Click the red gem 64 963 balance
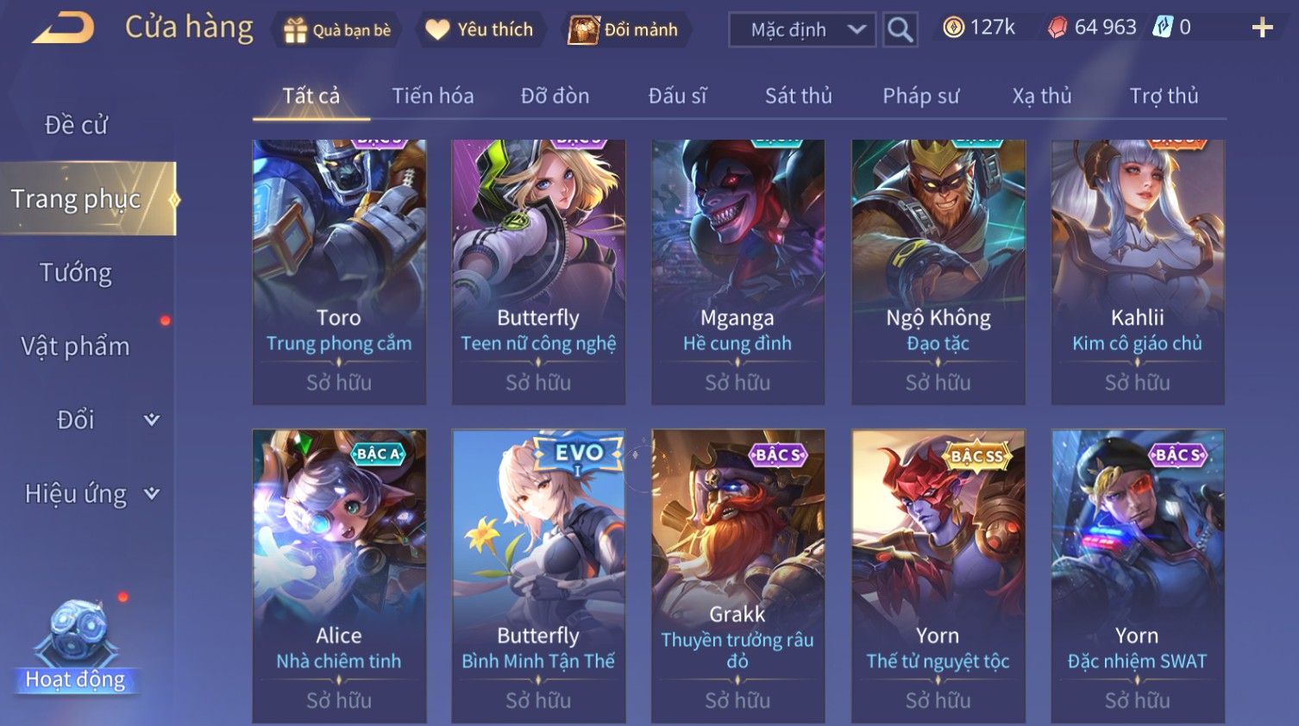 click(x=1093, y=28)
